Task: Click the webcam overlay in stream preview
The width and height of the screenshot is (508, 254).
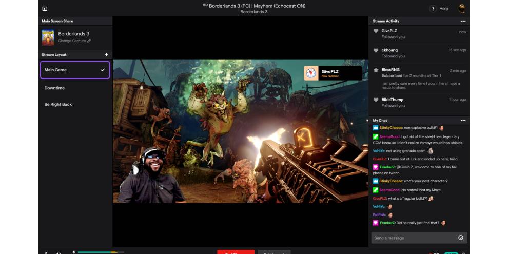Action: (x=150, y=175)
